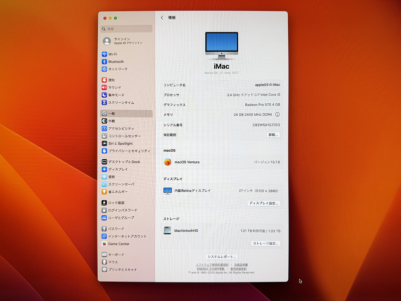Open the Game Center icon
This screenshot has width=401, height=301.
pyautogui.click(x=105, y=244)
